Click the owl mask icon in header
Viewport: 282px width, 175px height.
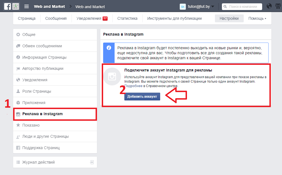(278, 6)
